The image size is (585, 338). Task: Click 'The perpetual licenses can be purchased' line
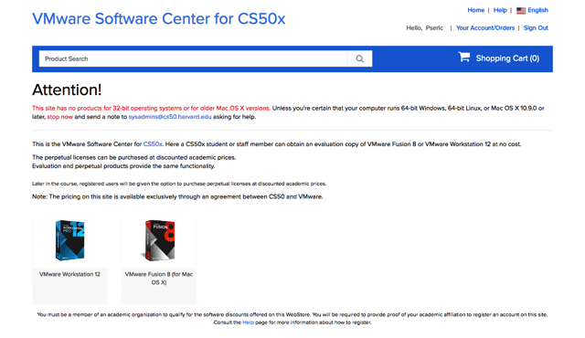(x=134, y=157)
